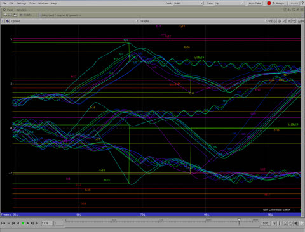Click the key icon in playbar
Screen dimensions: 305x232
[280, 223]
